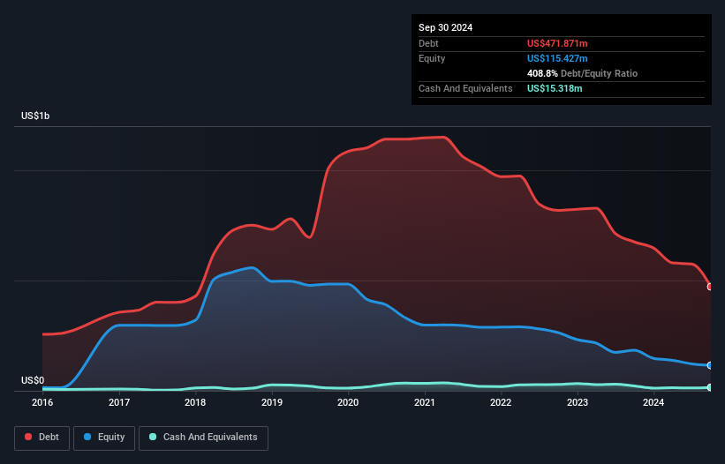The width and height of the screenshot is (725, 464).
Task: Click the 2016 x-axis label
Action: pyautogui.click(x=42, y=402)
